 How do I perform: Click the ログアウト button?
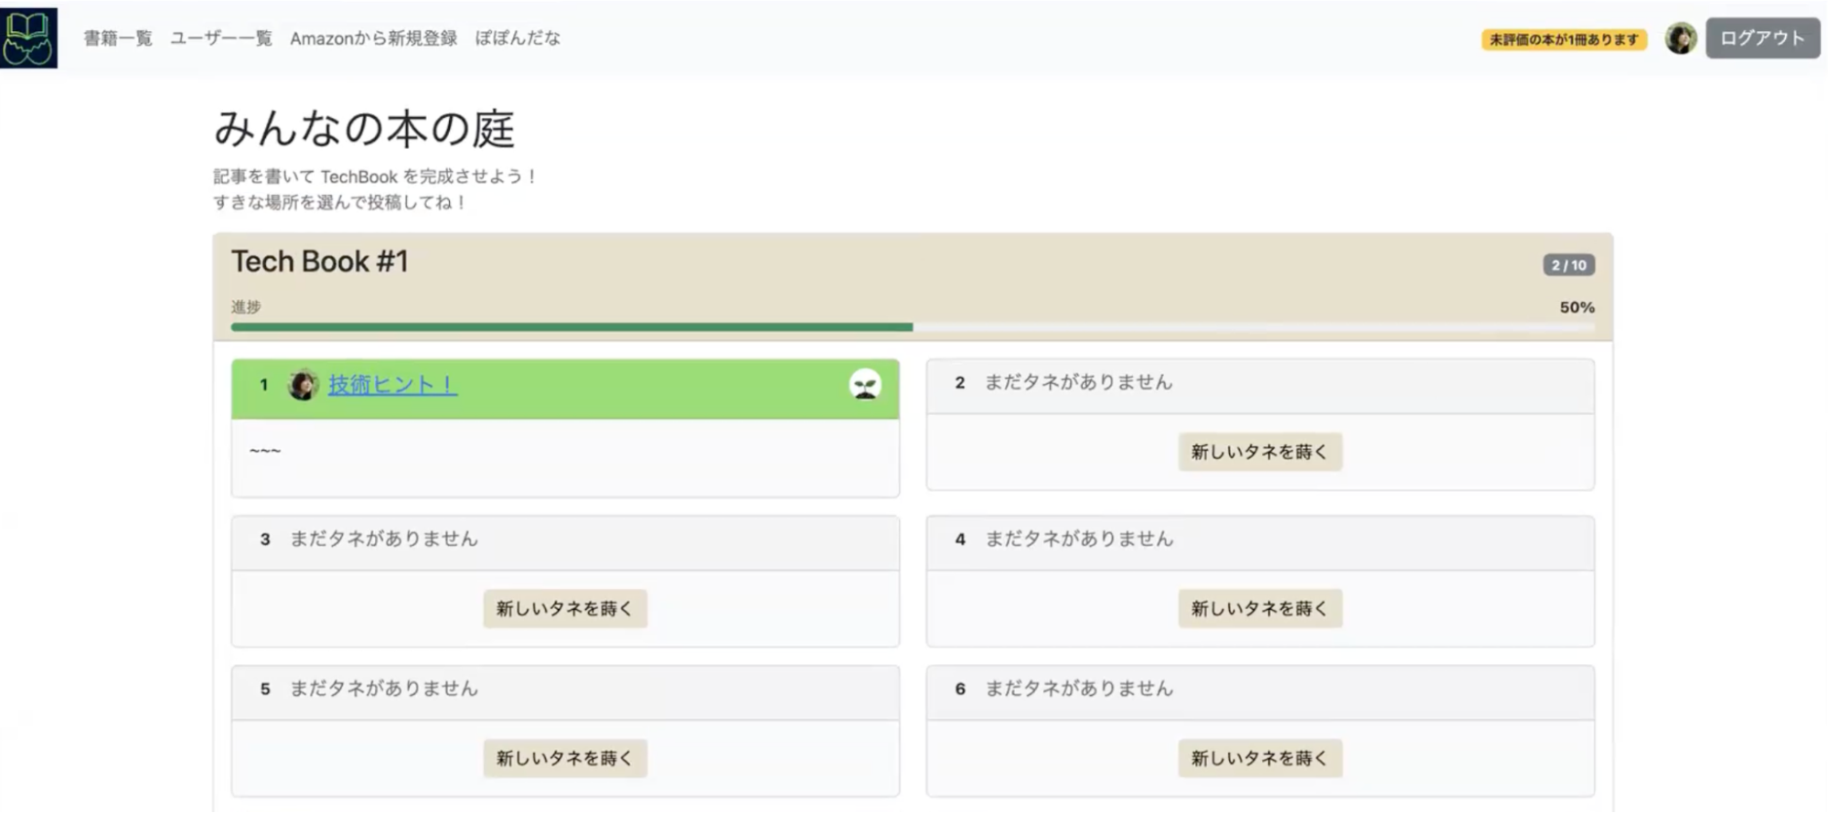[1761, 38]
